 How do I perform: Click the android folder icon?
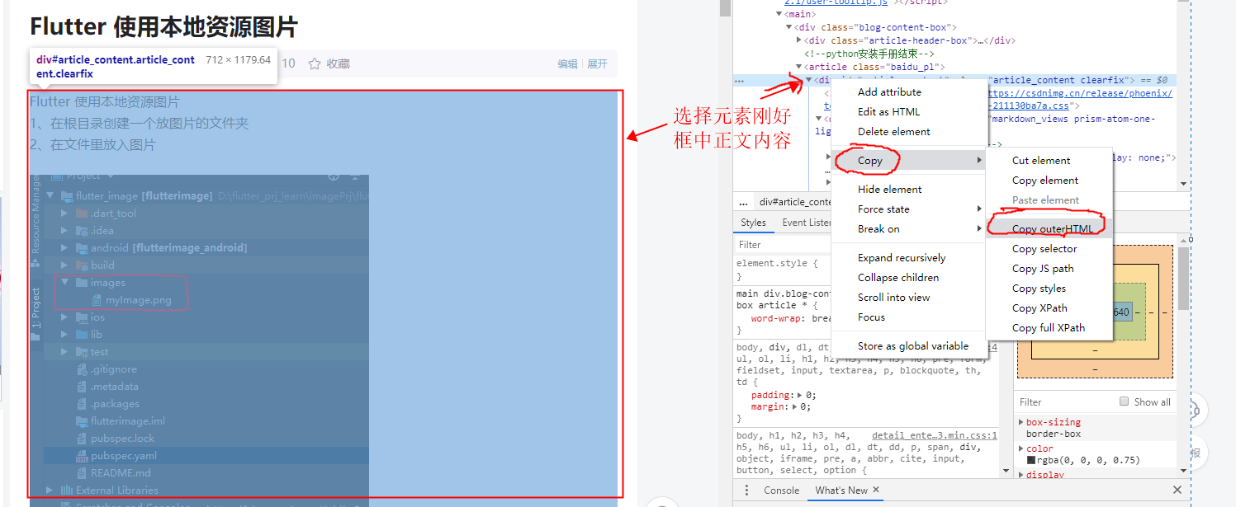[82, 248]
